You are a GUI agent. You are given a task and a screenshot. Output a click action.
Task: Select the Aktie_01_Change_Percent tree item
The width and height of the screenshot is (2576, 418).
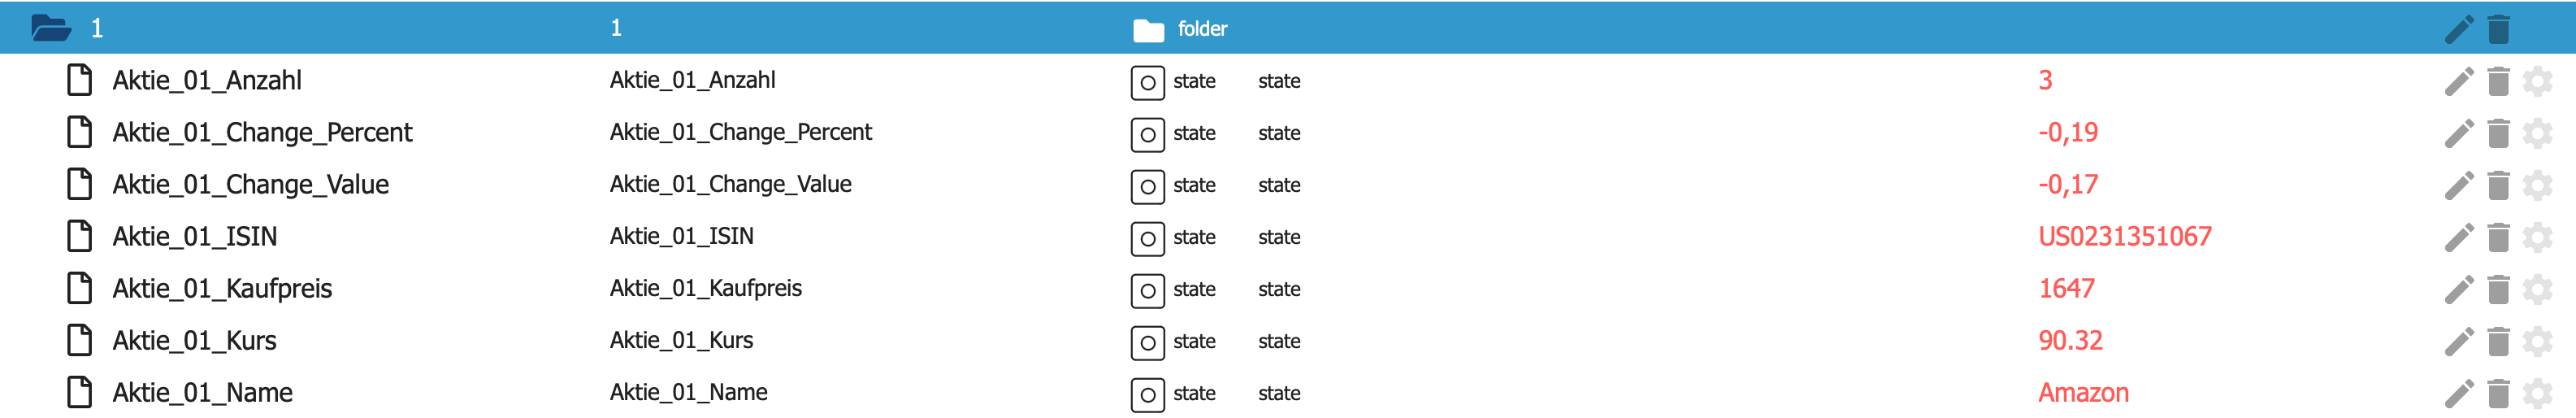(262, 133)
